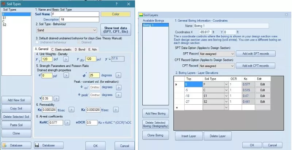Click Clone Boring button
This screenshot has width=292, height=150.
(x=155, y=135)
